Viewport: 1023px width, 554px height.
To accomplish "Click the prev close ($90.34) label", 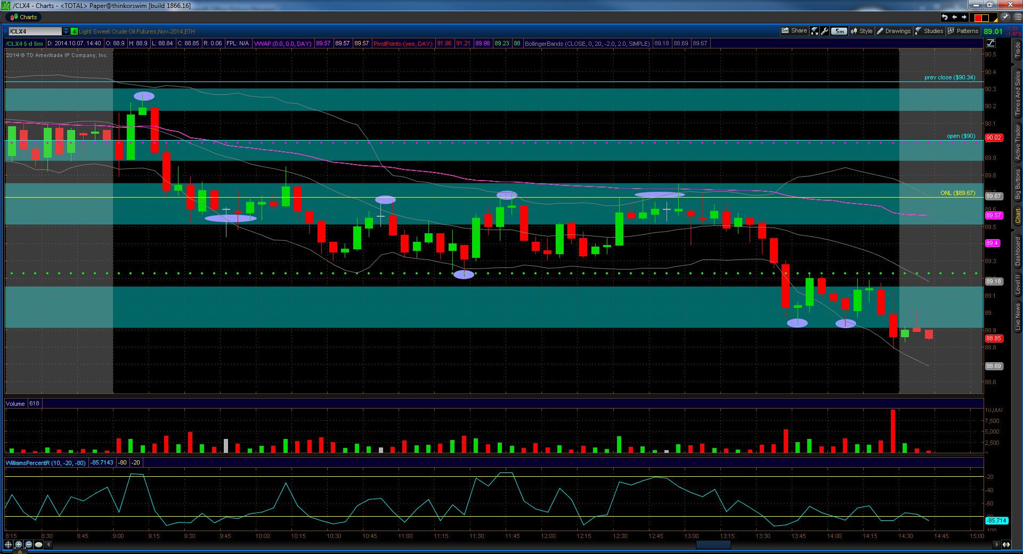I will 949,78.
